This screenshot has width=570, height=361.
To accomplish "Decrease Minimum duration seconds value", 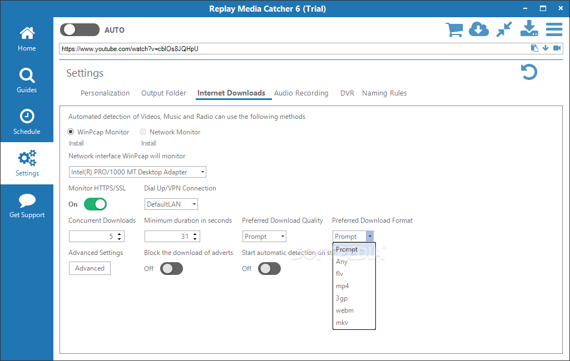I will pyautogui.click(x=195, y=239).
